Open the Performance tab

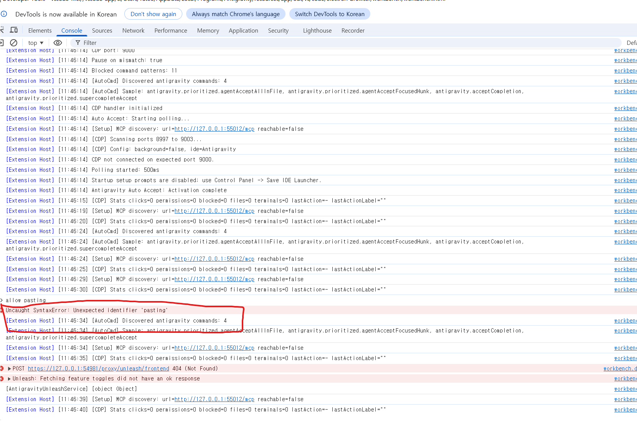click(x=171, y=30)
